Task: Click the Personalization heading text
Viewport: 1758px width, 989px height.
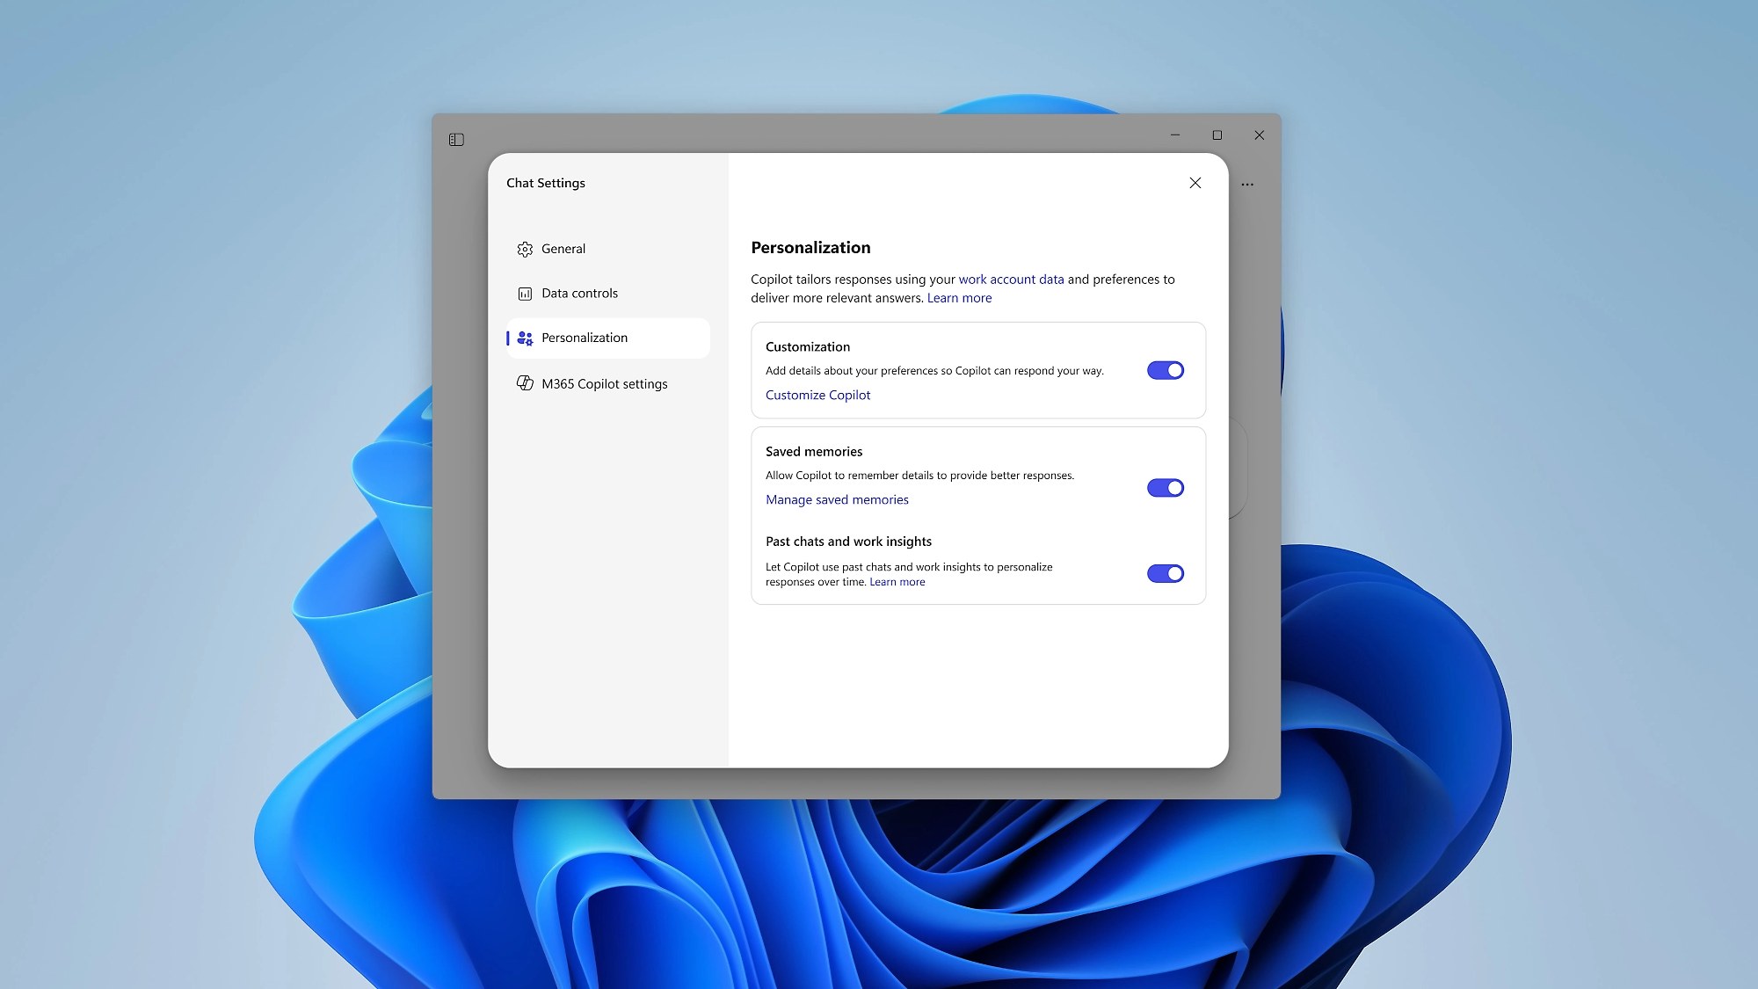Action: 810,248
